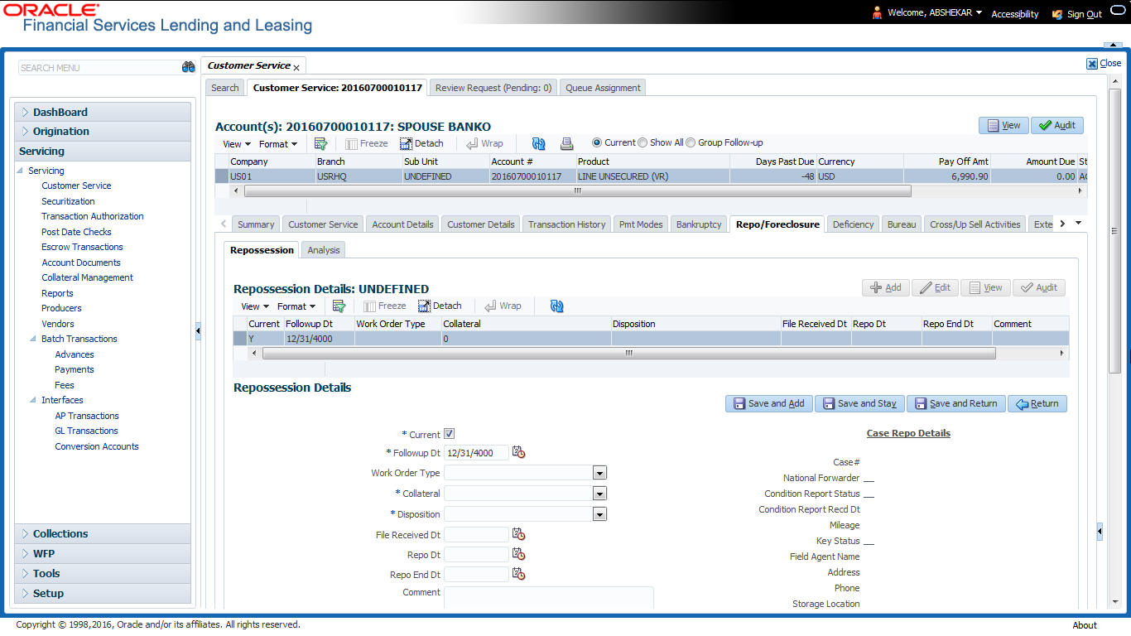Refresh the Repossession Details table
Image resolution: width=1131 pixels, height=636 pixels.
point(556,306)
